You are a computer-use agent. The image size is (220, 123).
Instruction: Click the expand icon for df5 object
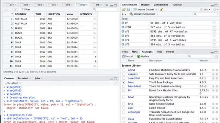(123, 44)
